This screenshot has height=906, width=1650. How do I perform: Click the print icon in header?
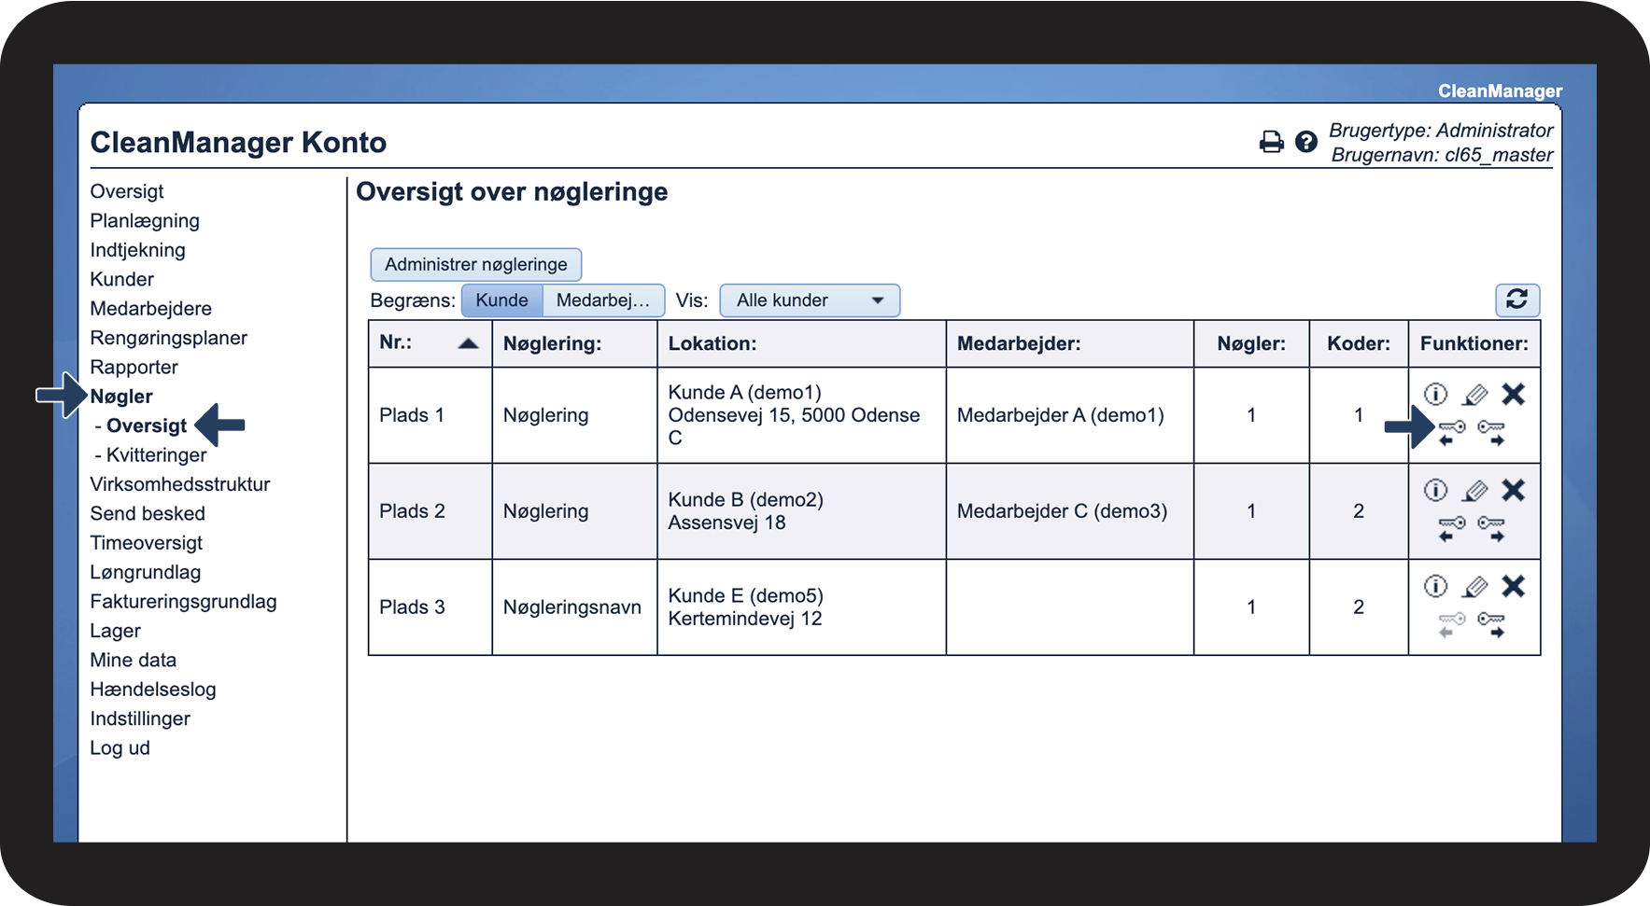[x=1271, y=142]
